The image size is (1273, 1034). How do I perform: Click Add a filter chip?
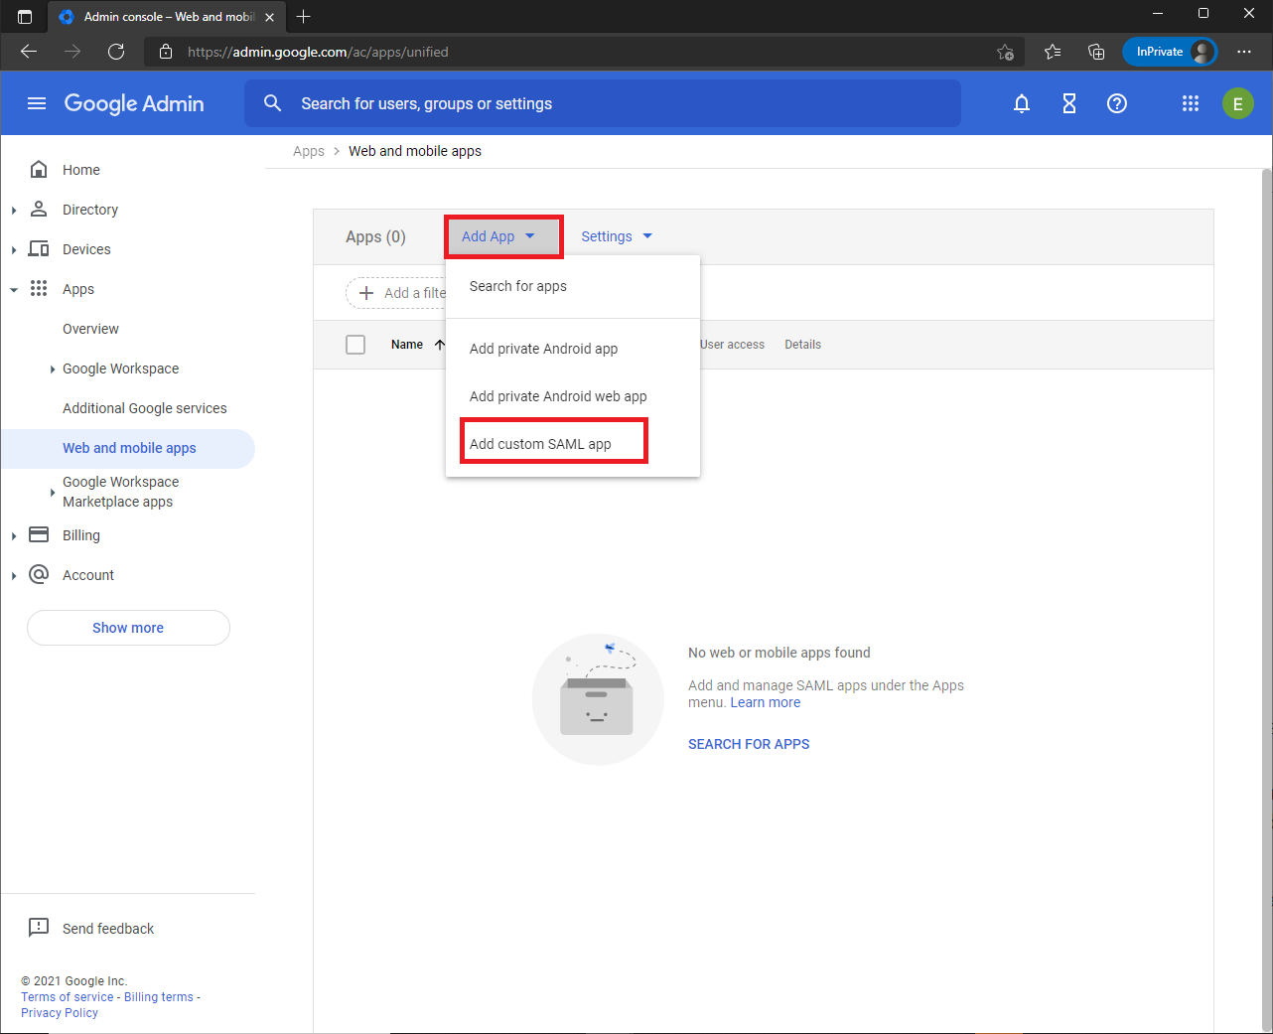(x=396, y=293)
